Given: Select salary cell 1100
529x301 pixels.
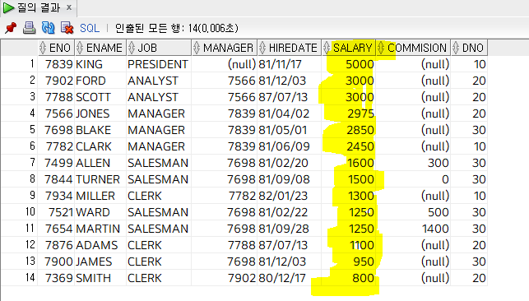Looking at the screenshot, I should (349, 245).
